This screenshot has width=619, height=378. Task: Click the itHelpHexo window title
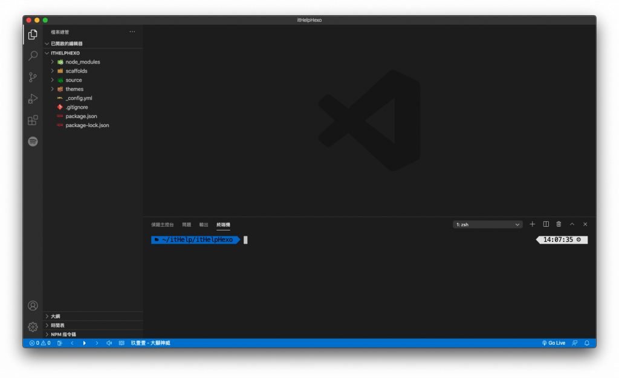tap(309, 20)
